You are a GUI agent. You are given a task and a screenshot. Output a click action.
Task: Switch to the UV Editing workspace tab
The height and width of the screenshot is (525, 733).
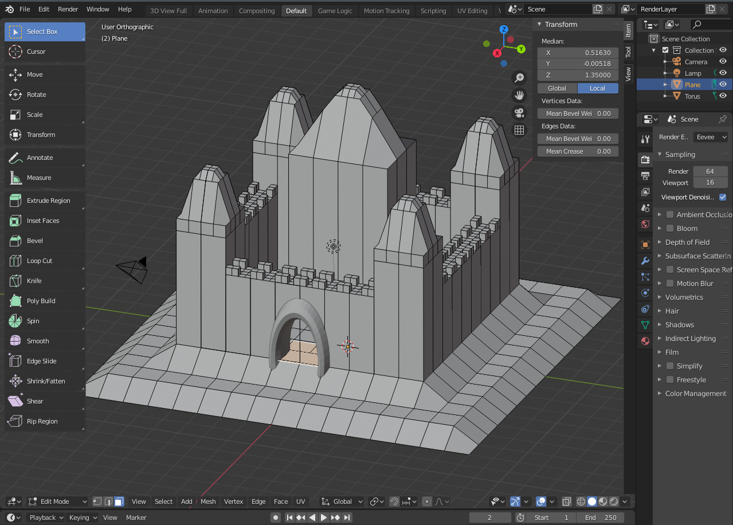[x=472, y=10]
